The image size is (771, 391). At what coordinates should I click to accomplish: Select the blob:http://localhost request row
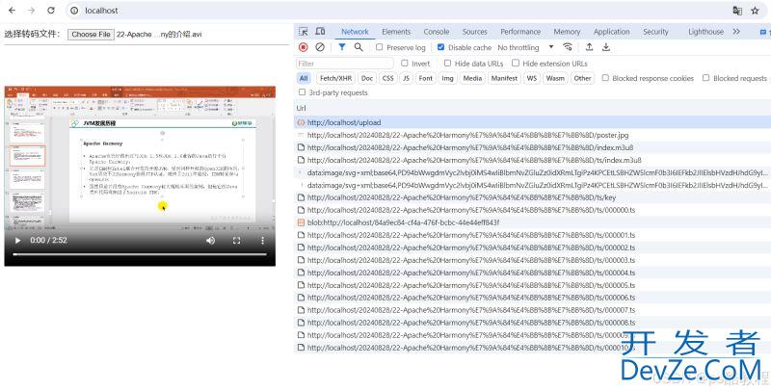tap(532, 222)
